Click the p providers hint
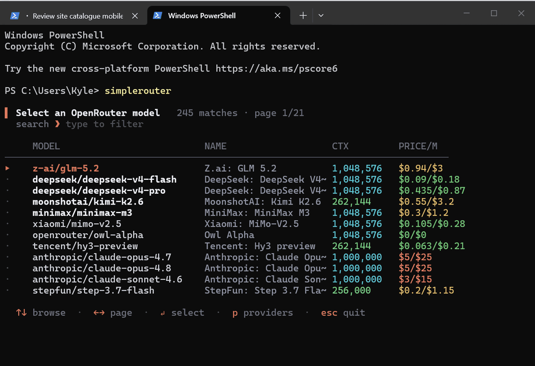The width and height of the screenshot is (535, 366). [x=263, y=313]
